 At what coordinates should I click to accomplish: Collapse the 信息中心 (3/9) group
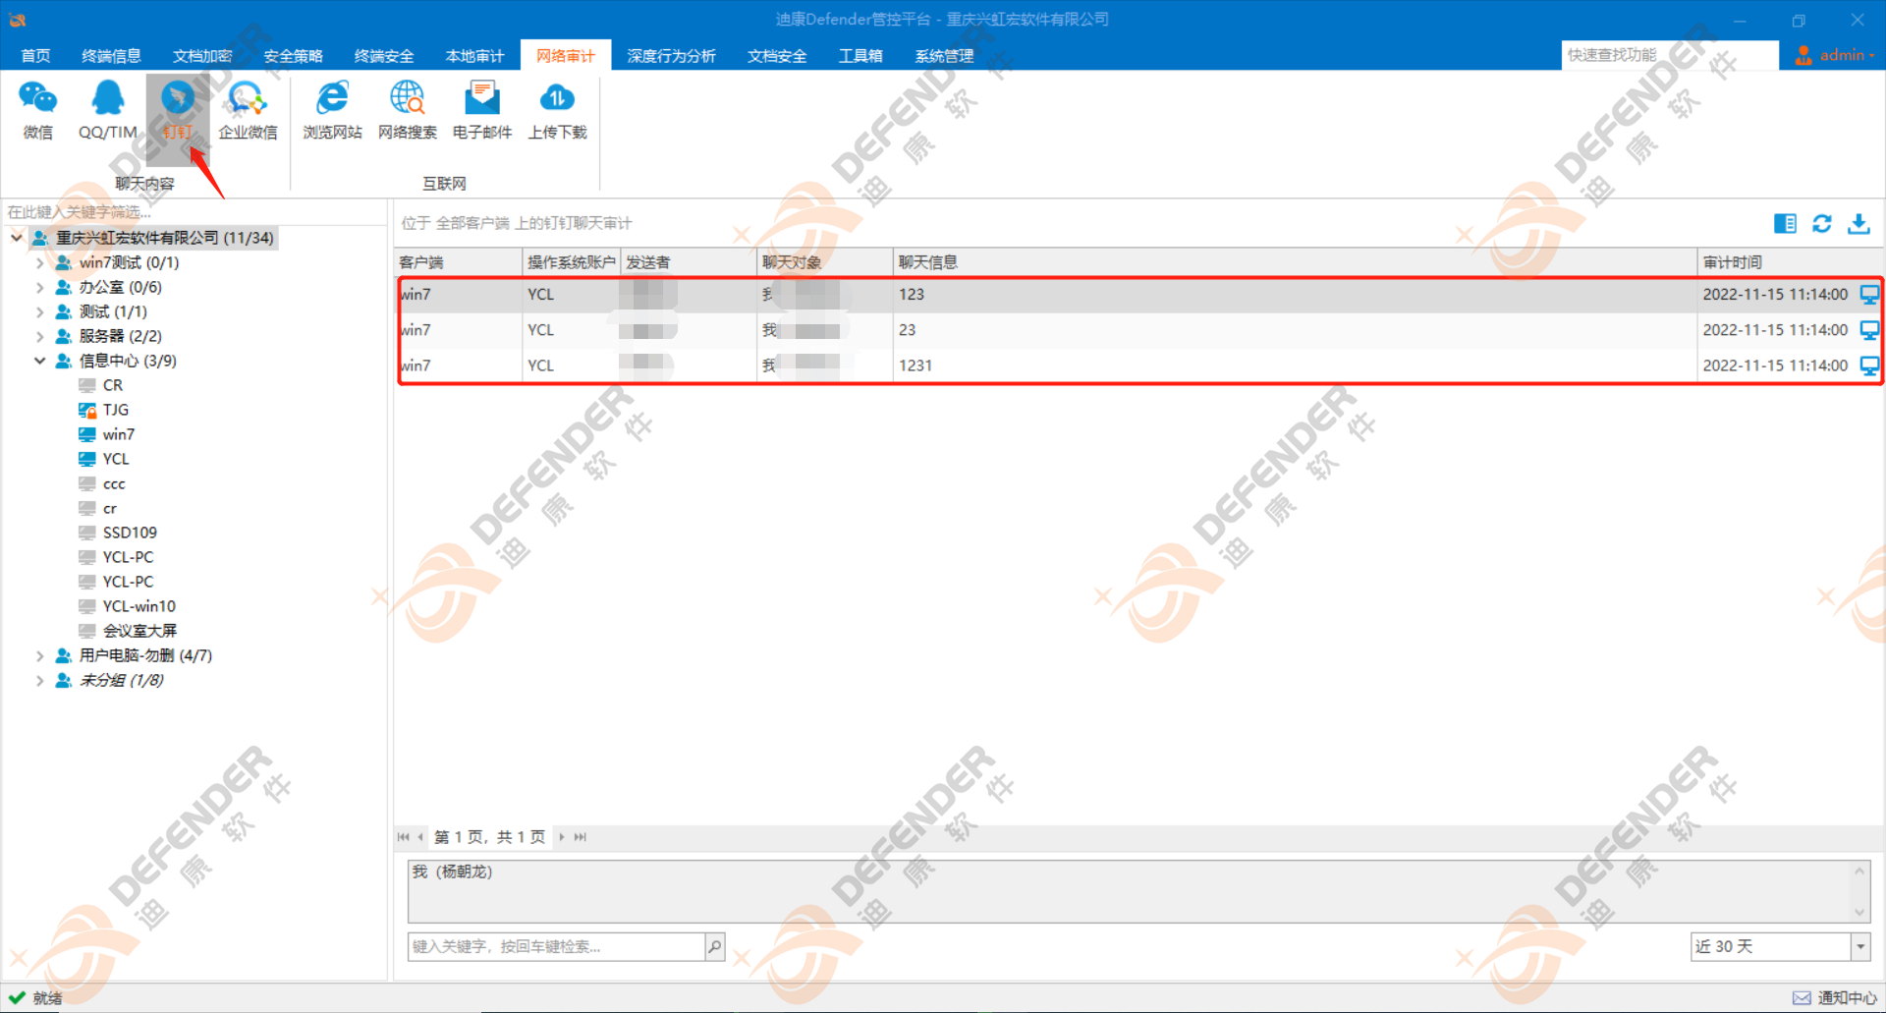tap(39, 361)
